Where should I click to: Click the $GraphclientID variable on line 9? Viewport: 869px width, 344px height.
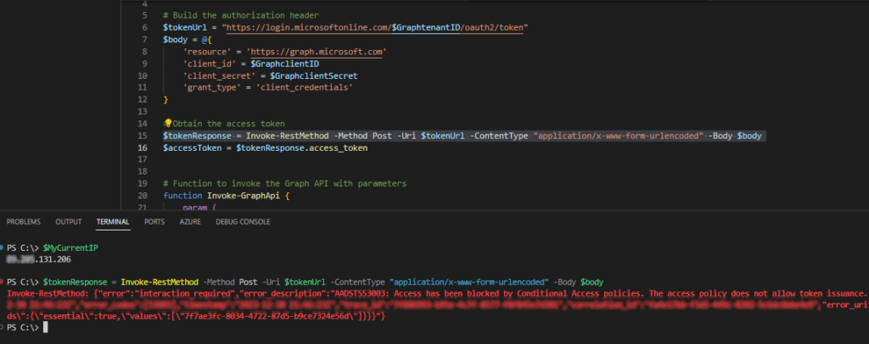click(x=284, y=64)
